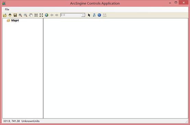Click the Add Data plus icon
This screenshot has width=190, height=125.
click(x=10, y=15)
